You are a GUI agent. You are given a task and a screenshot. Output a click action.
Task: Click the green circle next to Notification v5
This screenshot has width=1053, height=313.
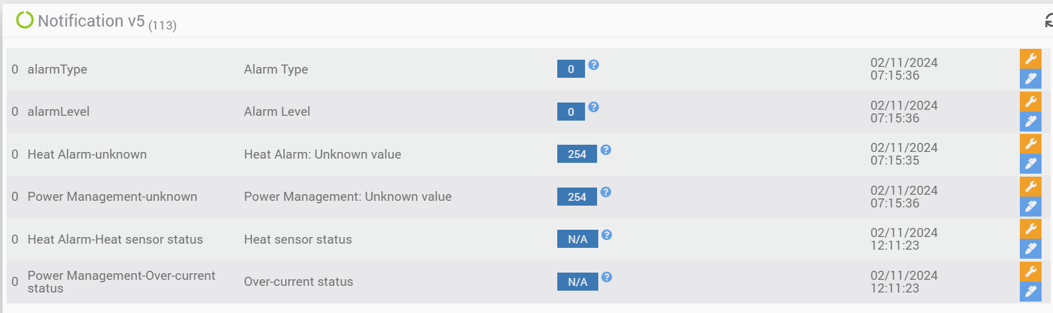25,20
